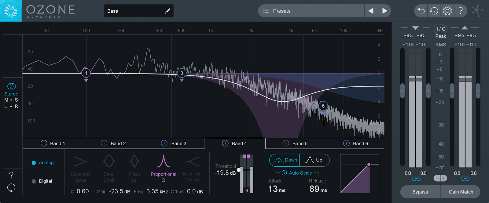Set dynamic mode to Down
Viewport: 489px width, 203px height.
[285, 160]
